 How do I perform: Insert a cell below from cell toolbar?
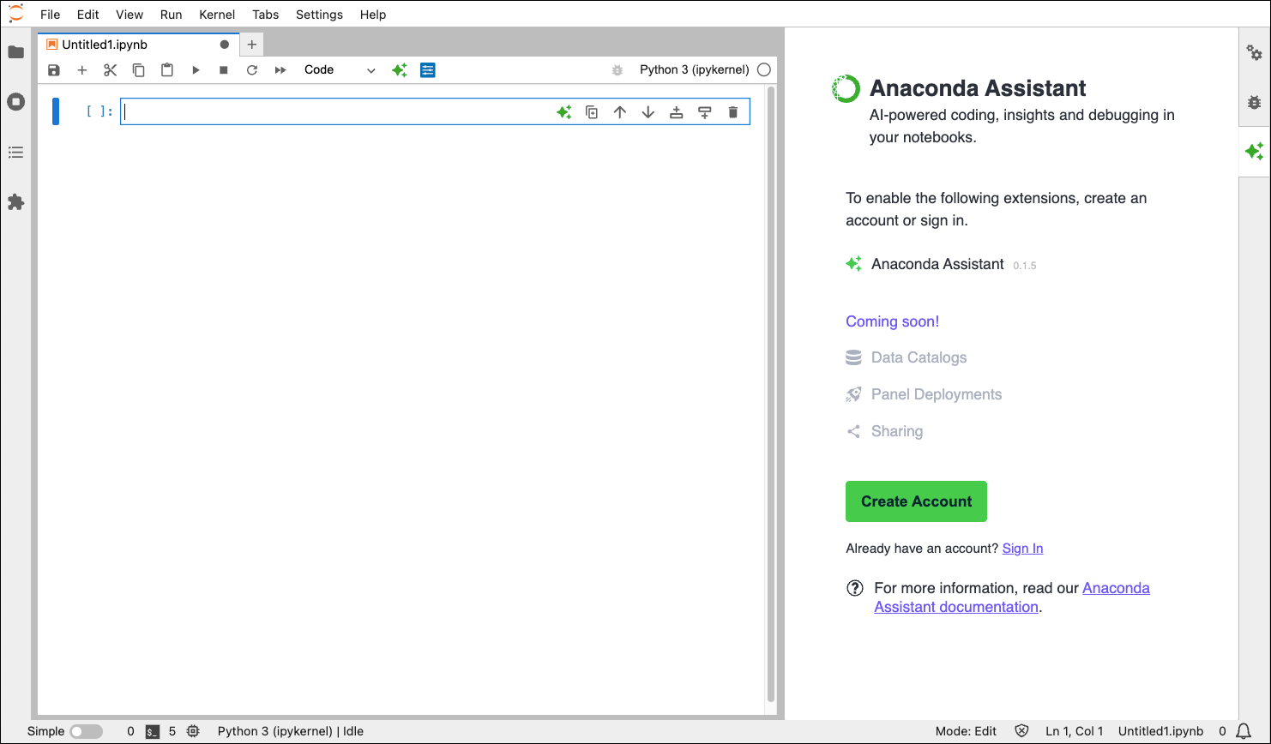coord(705,112)
